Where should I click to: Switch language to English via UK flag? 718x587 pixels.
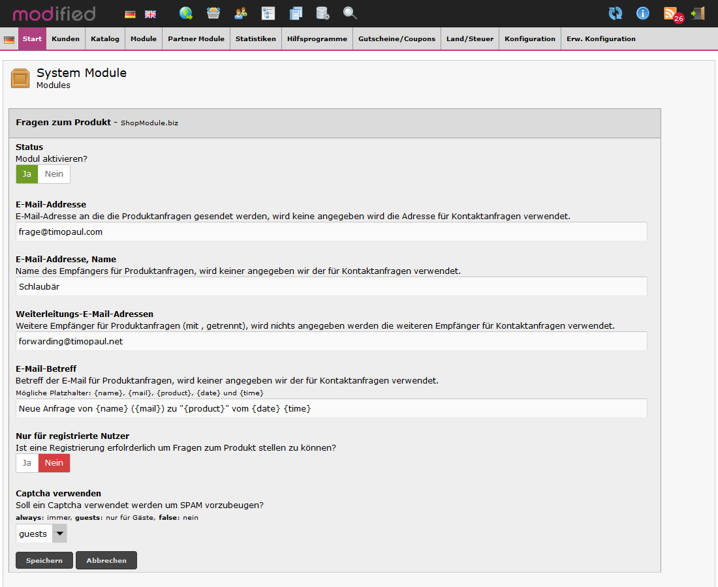(149, 13)
